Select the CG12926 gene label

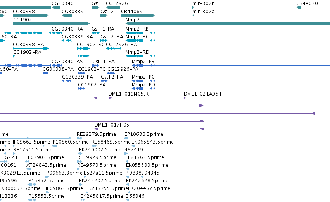(x=117, y=3)
